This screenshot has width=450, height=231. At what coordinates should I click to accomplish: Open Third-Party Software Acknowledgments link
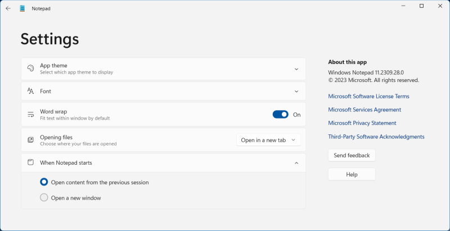pos(376,137)
